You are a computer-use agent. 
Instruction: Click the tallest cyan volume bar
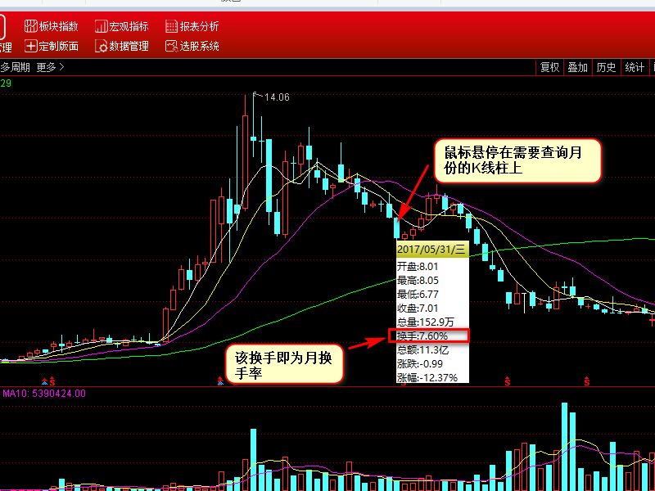tap(564, 446)
